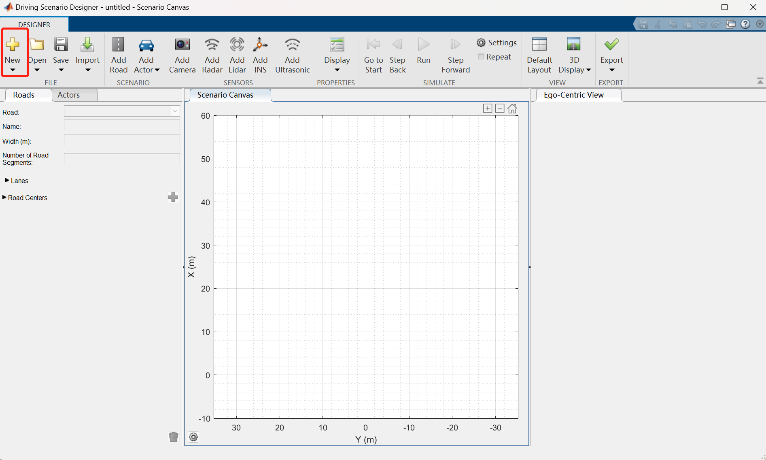Open the Road combo box

(122, 111)
